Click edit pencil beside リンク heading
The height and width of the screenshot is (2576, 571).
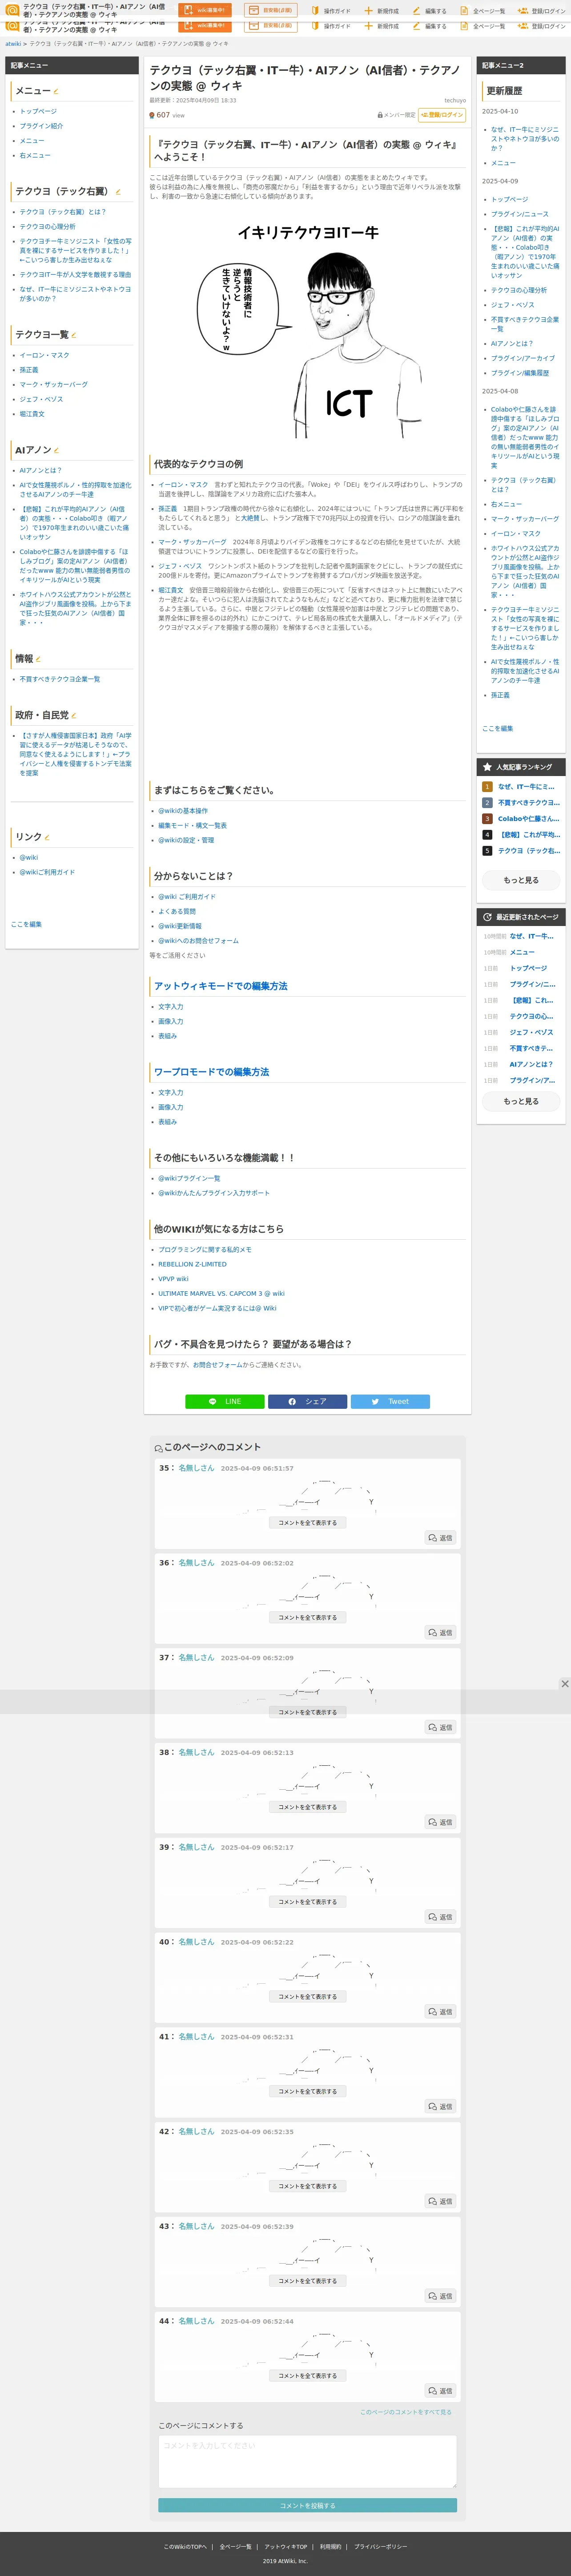coord(47,837)
